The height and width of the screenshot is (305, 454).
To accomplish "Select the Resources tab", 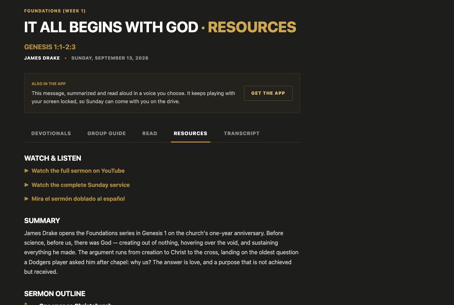I will pyautogui.click(x=190, y=133).
